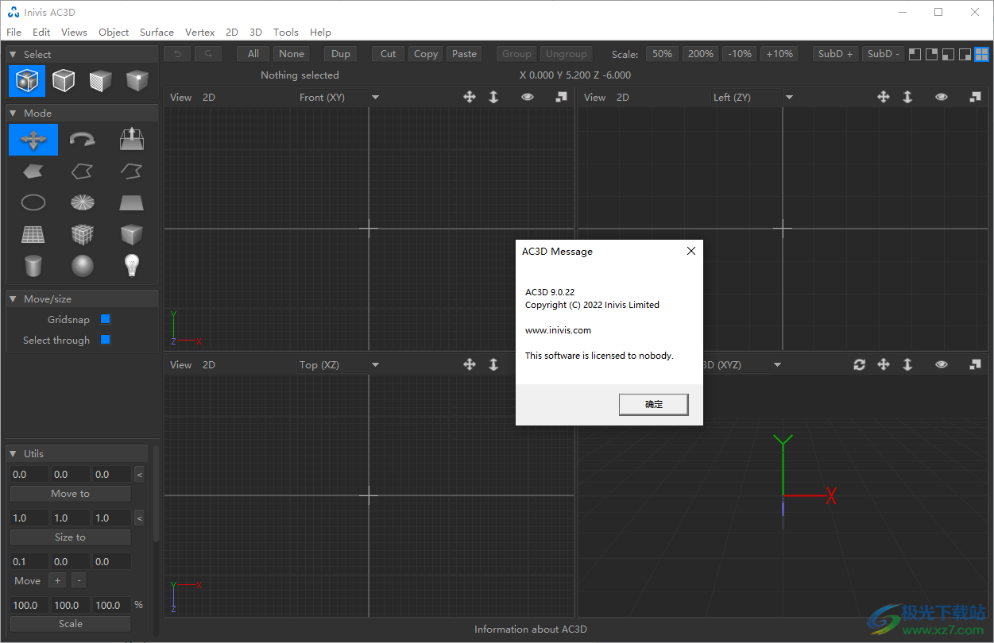Choose the solid Cube tool

[132, 234]
